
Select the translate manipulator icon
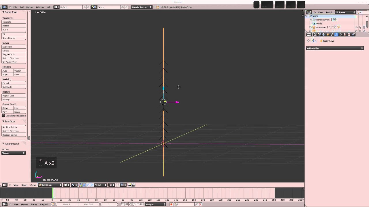click(84, 185)
